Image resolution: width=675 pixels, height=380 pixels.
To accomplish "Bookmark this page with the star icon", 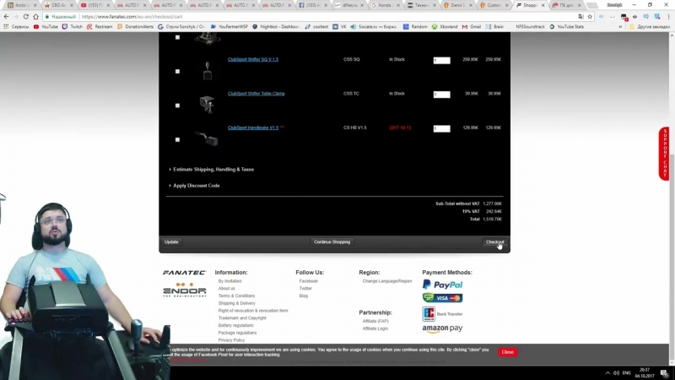I will (590, 16).
